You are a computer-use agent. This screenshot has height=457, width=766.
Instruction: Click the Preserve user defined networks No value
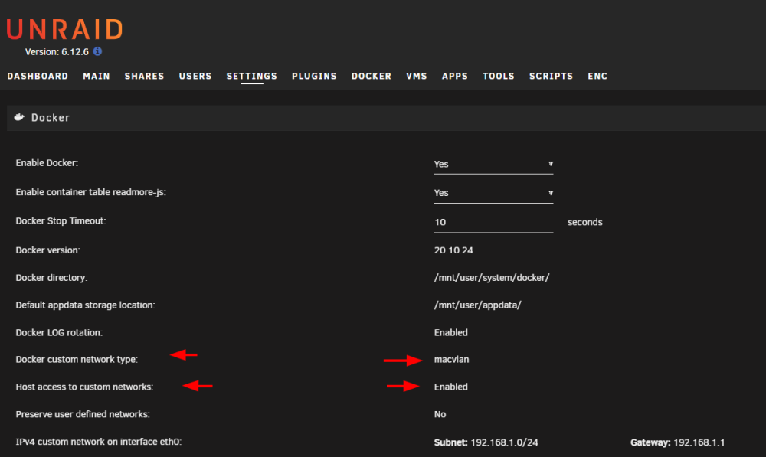click(x=440, y=414)
